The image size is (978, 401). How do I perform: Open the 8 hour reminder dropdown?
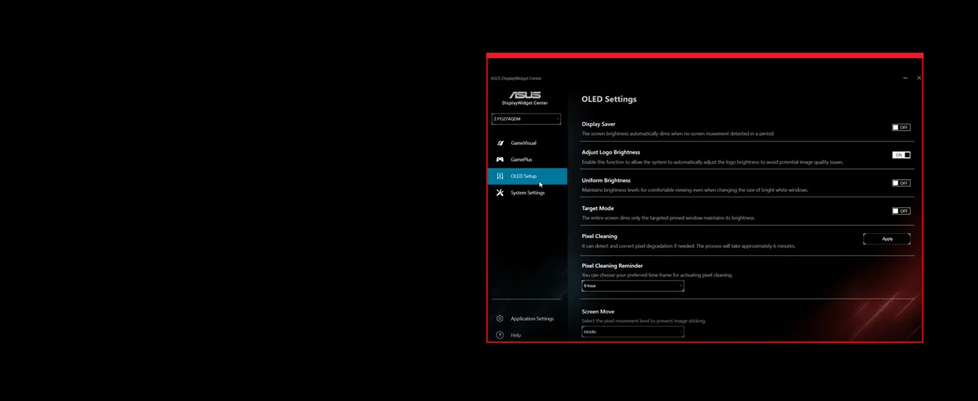point(633,286)
